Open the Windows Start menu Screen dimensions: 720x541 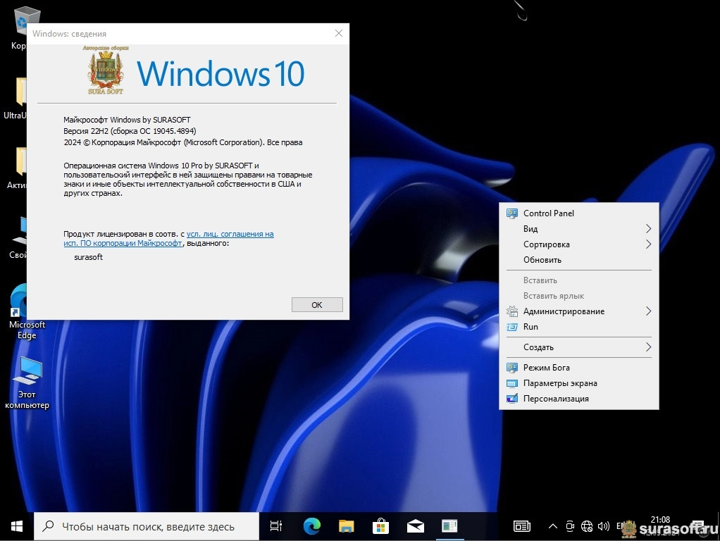[x=17, y=526]
